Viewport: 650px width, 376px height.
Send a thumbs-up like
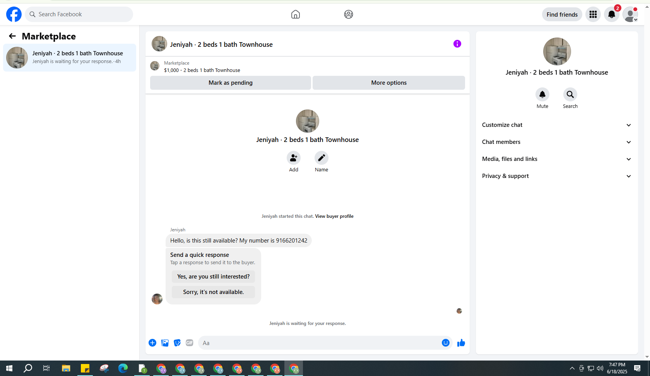[x=461, y=343]
